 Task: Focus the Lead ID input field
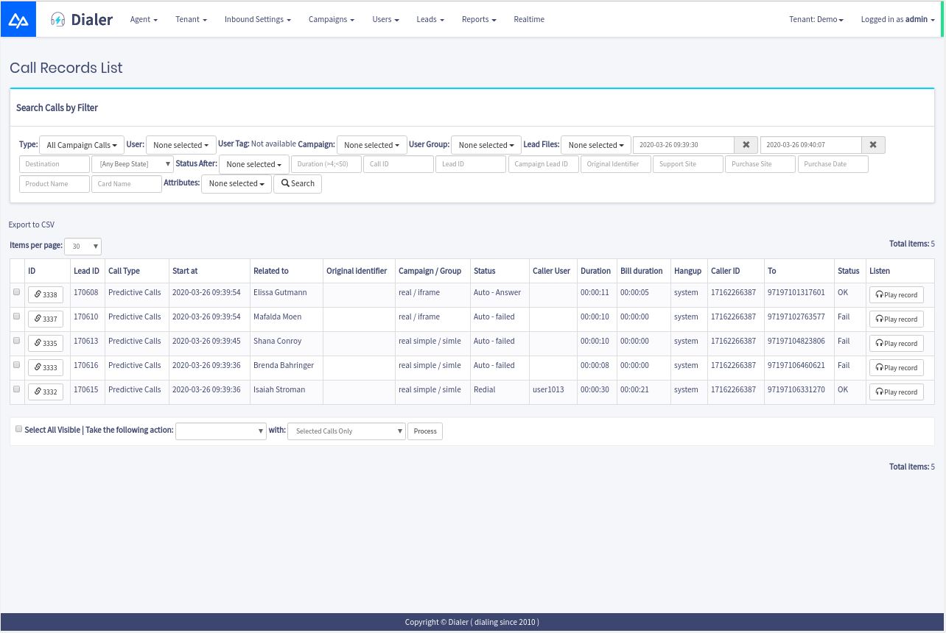pyautogui.click(x=471, y=164)
